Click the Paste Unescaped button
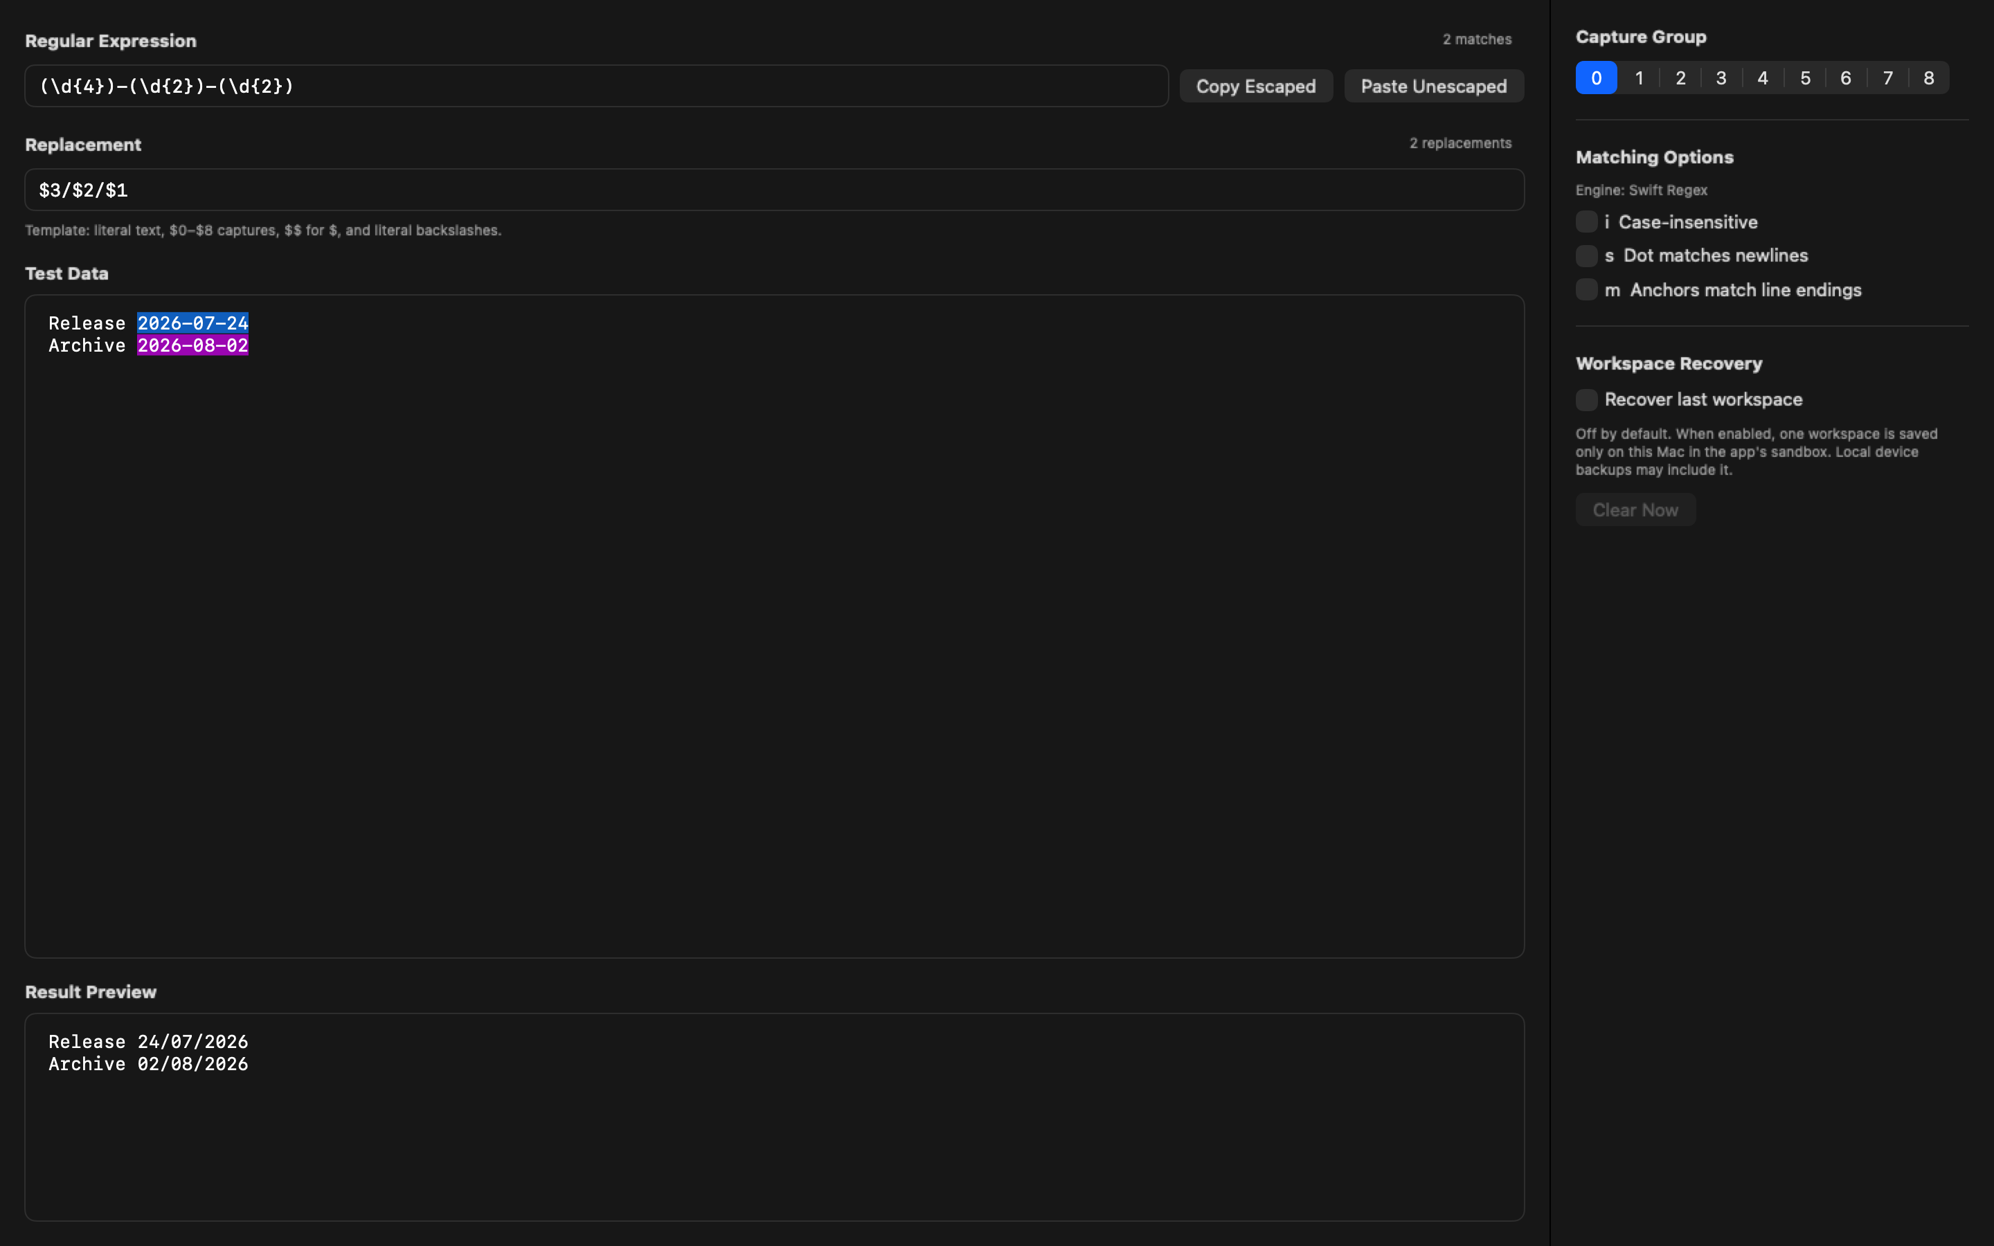Screen dimensions: 1994x1246 tap(1434, 87)
